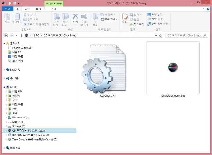Select Pictures (사진) under 내 PC
Image resolution: width=212 pixels, height=155 pixels.
coord(13,109)
